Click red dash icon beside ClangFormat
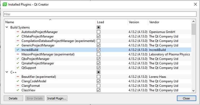Screen dimensions: 200x105 click(18, 85)
